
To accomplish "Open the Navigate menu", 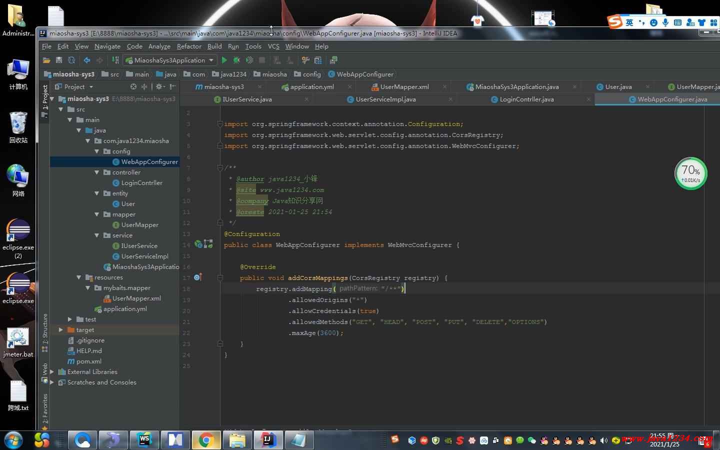I will [107, 46].
